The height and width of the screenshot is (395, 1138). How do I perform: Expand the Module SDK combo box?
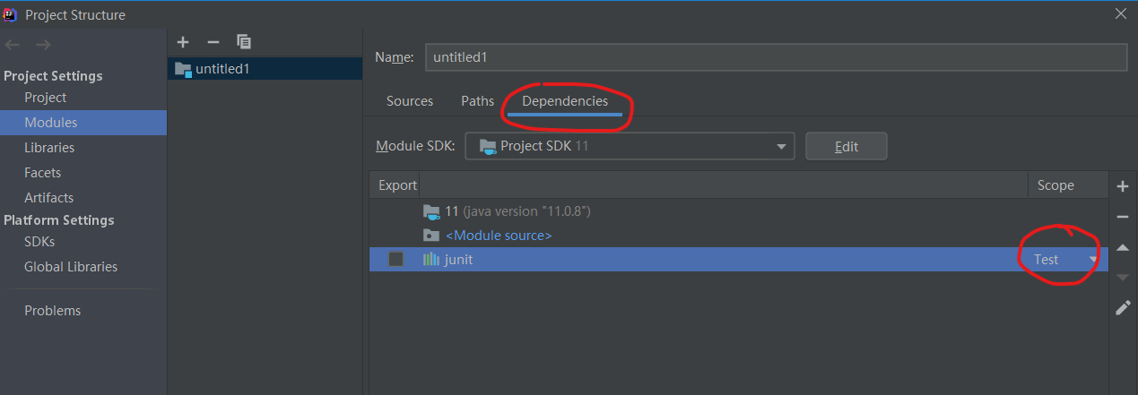781,146
